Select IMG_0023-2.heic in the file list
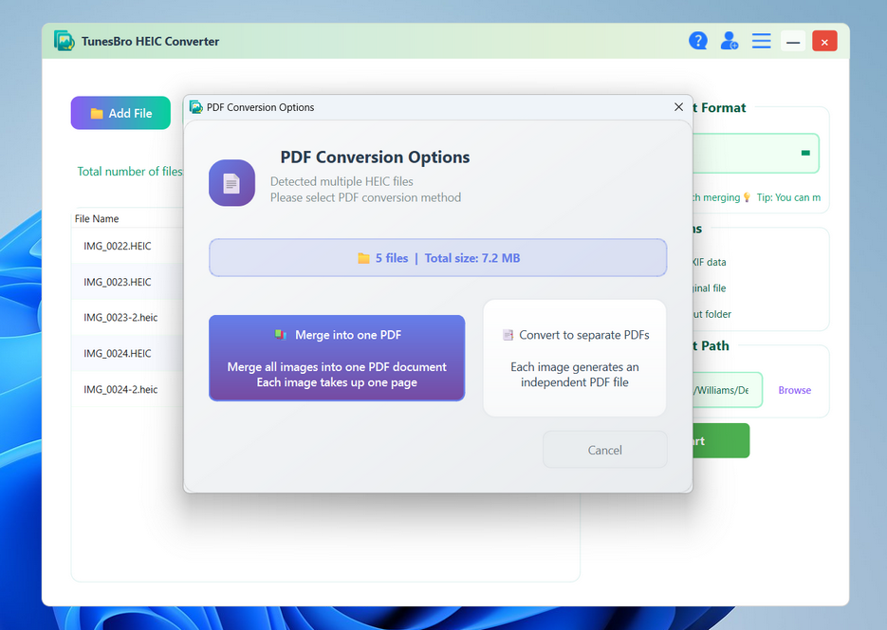 click(127, 317)
